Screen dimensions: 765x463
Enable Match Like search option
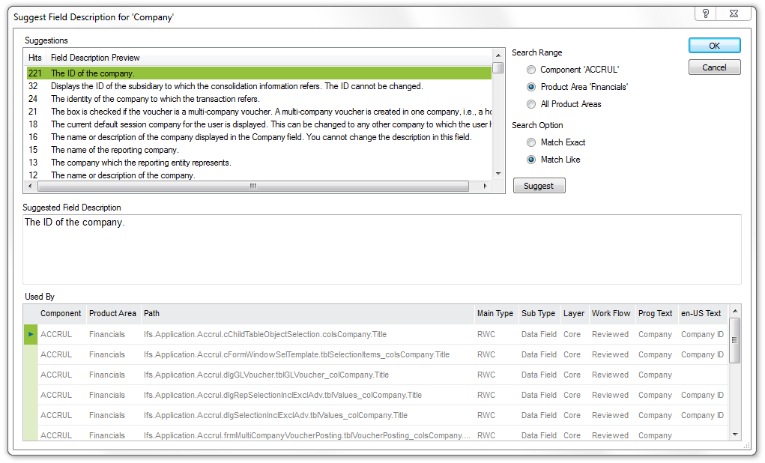(531, 160)
